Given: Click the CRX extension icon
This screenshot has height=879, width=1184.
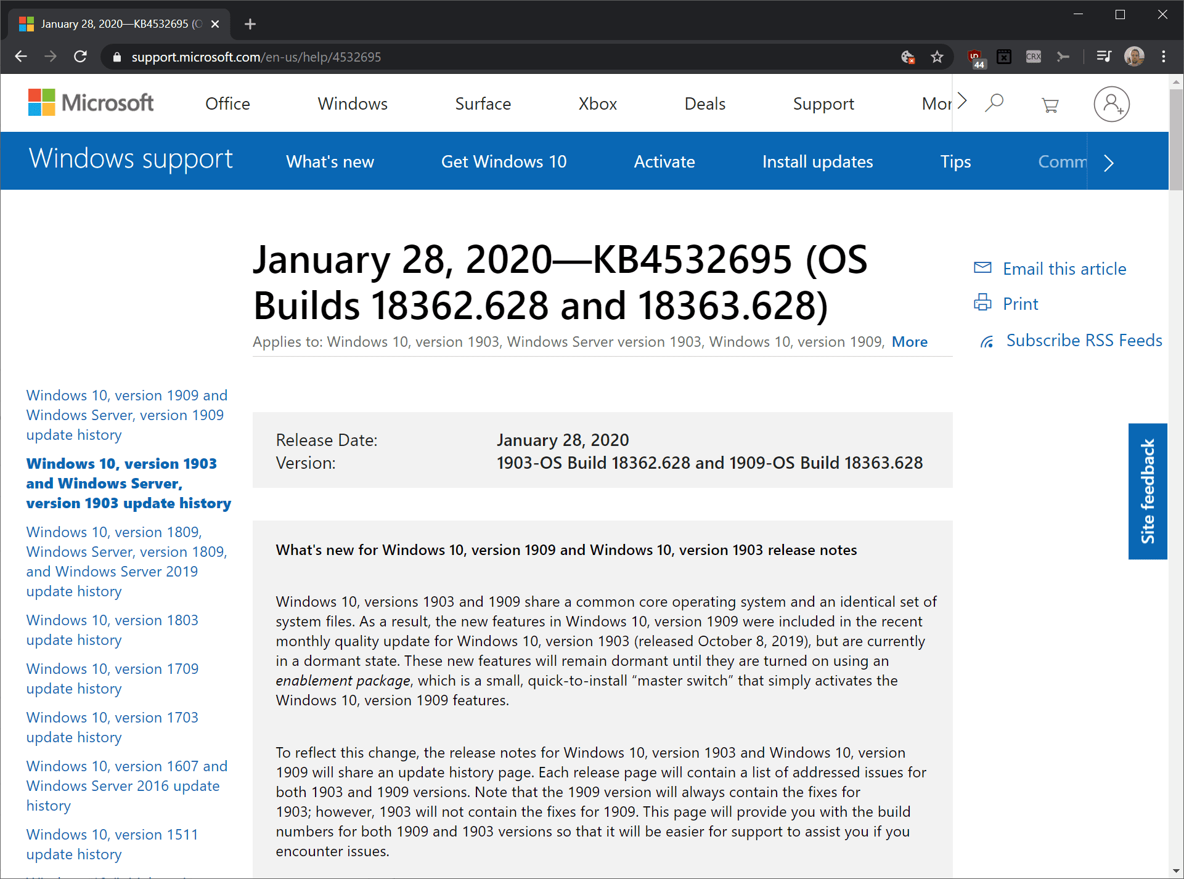Looking at the screenshot, I should 1034,57.
